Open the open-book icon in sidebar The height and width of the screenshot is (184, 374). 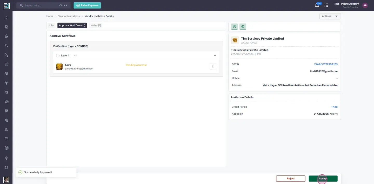(x=6, y=148)
